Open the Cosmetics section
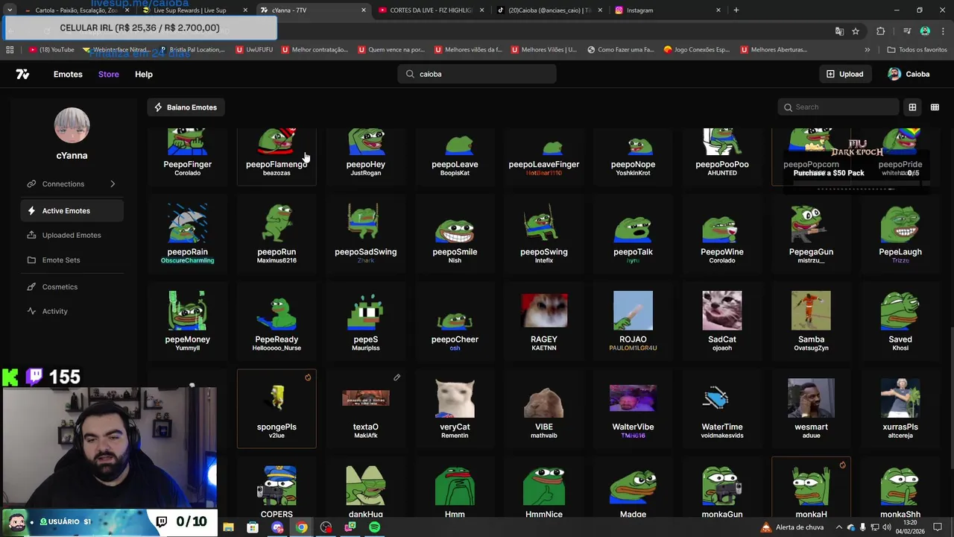This screenshot has width=954, height=537. coord(72,286)
